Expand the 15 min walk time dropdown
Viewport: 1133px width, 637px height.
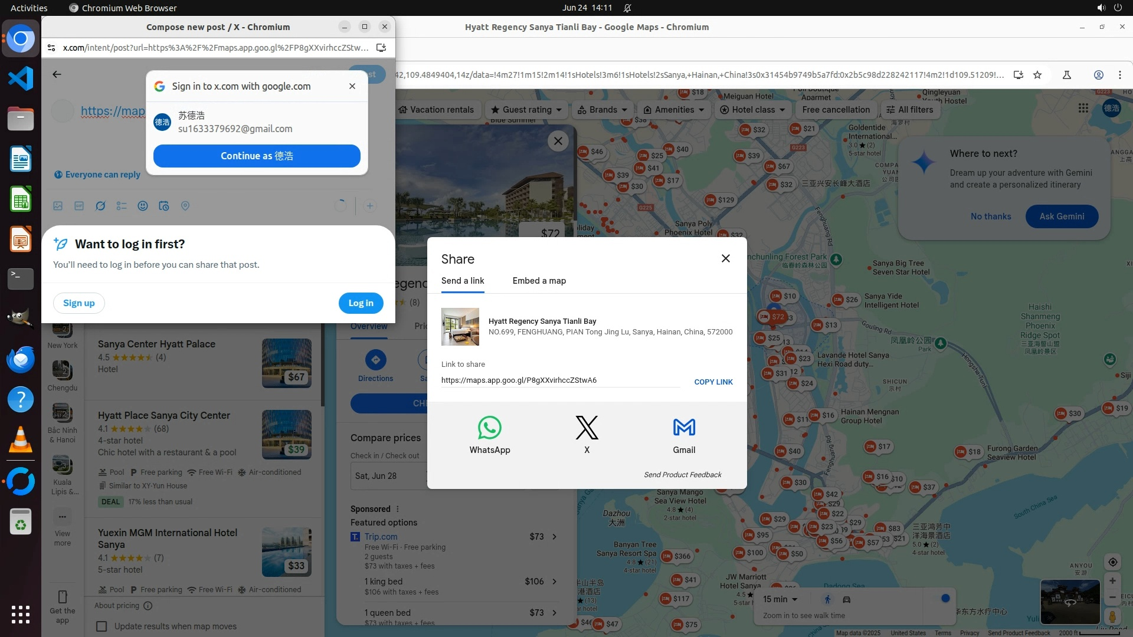(780, 599)
